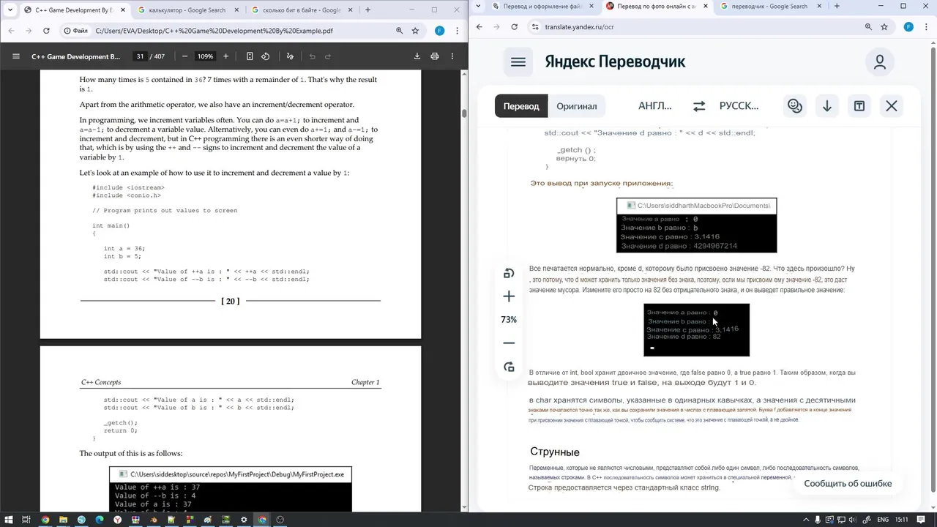Reload the Yandex Translate page
This screenshot has height=527, width=937.
(515, 26)
